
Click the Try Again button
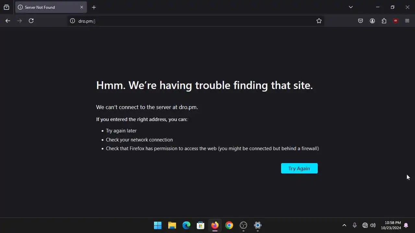[299, 168]
